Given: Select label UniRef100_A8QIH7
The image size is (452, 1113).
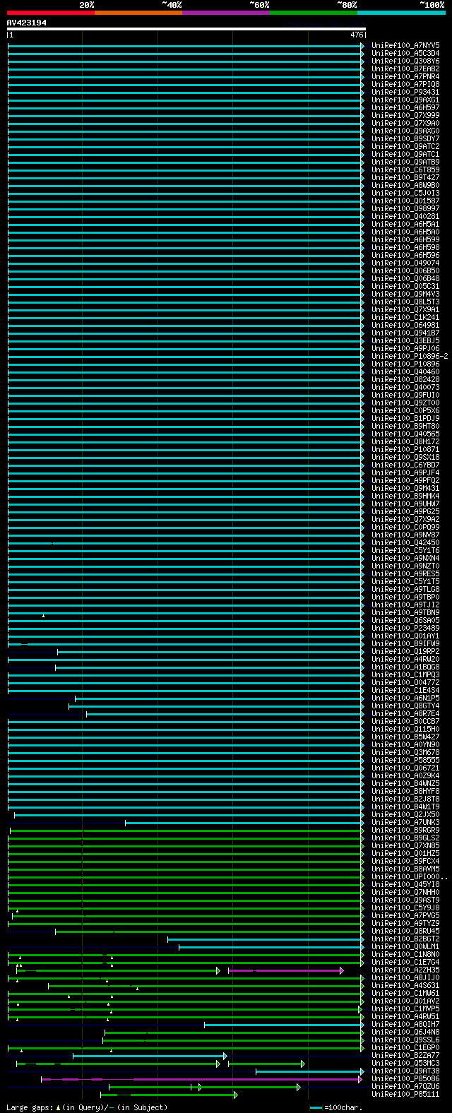Looking at the screenshot, I should [405, 1024].
